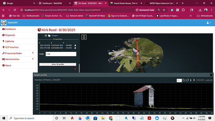Open the Network Admin bookmarks folder
This screenshot has height=121, width=215.
pyautogui.click(x=75, y=16)
